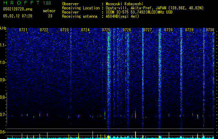Image resolution: width=218 pixels, height=139 pixels.
Task: Click observer name Masayuki Kobayashi
Action: point(125,4)
